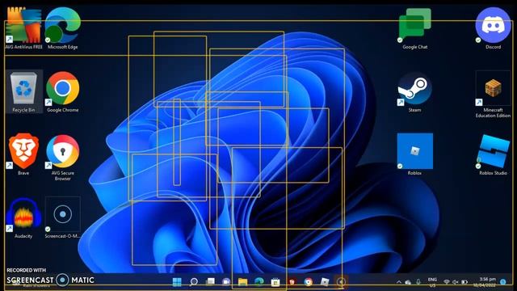Open Task View in taskbar
517x291 pixels.
(210, 282)
